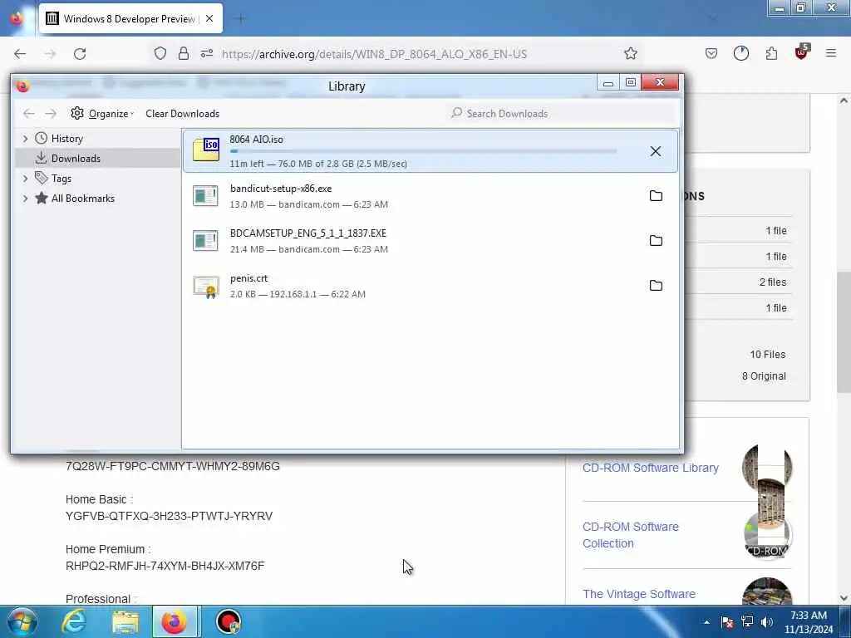The height and width of the screenshot is (638, 851).
Task: Click the Pocket save icon
Action: (x=711, y=53)
